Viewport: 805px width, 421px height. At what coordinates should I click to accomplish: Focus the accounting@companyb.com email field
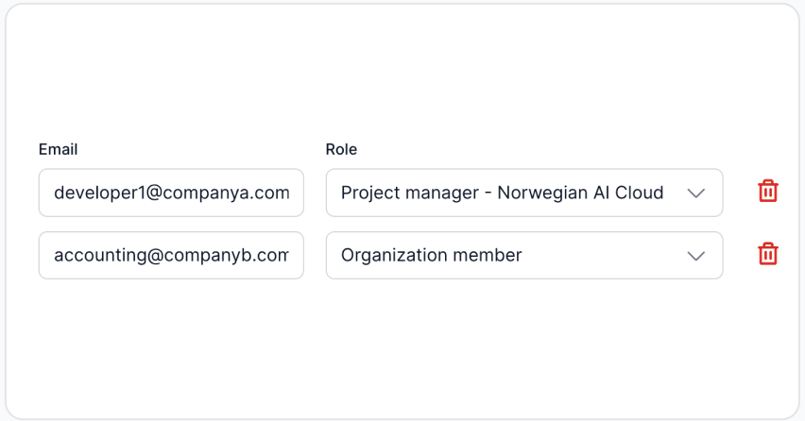[x=171, y=255]
